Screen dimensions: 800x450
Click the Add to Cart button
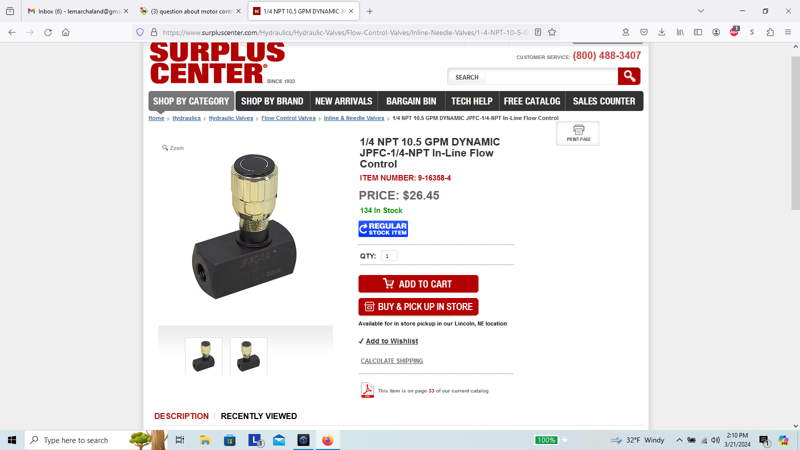[x=418, y=284]
